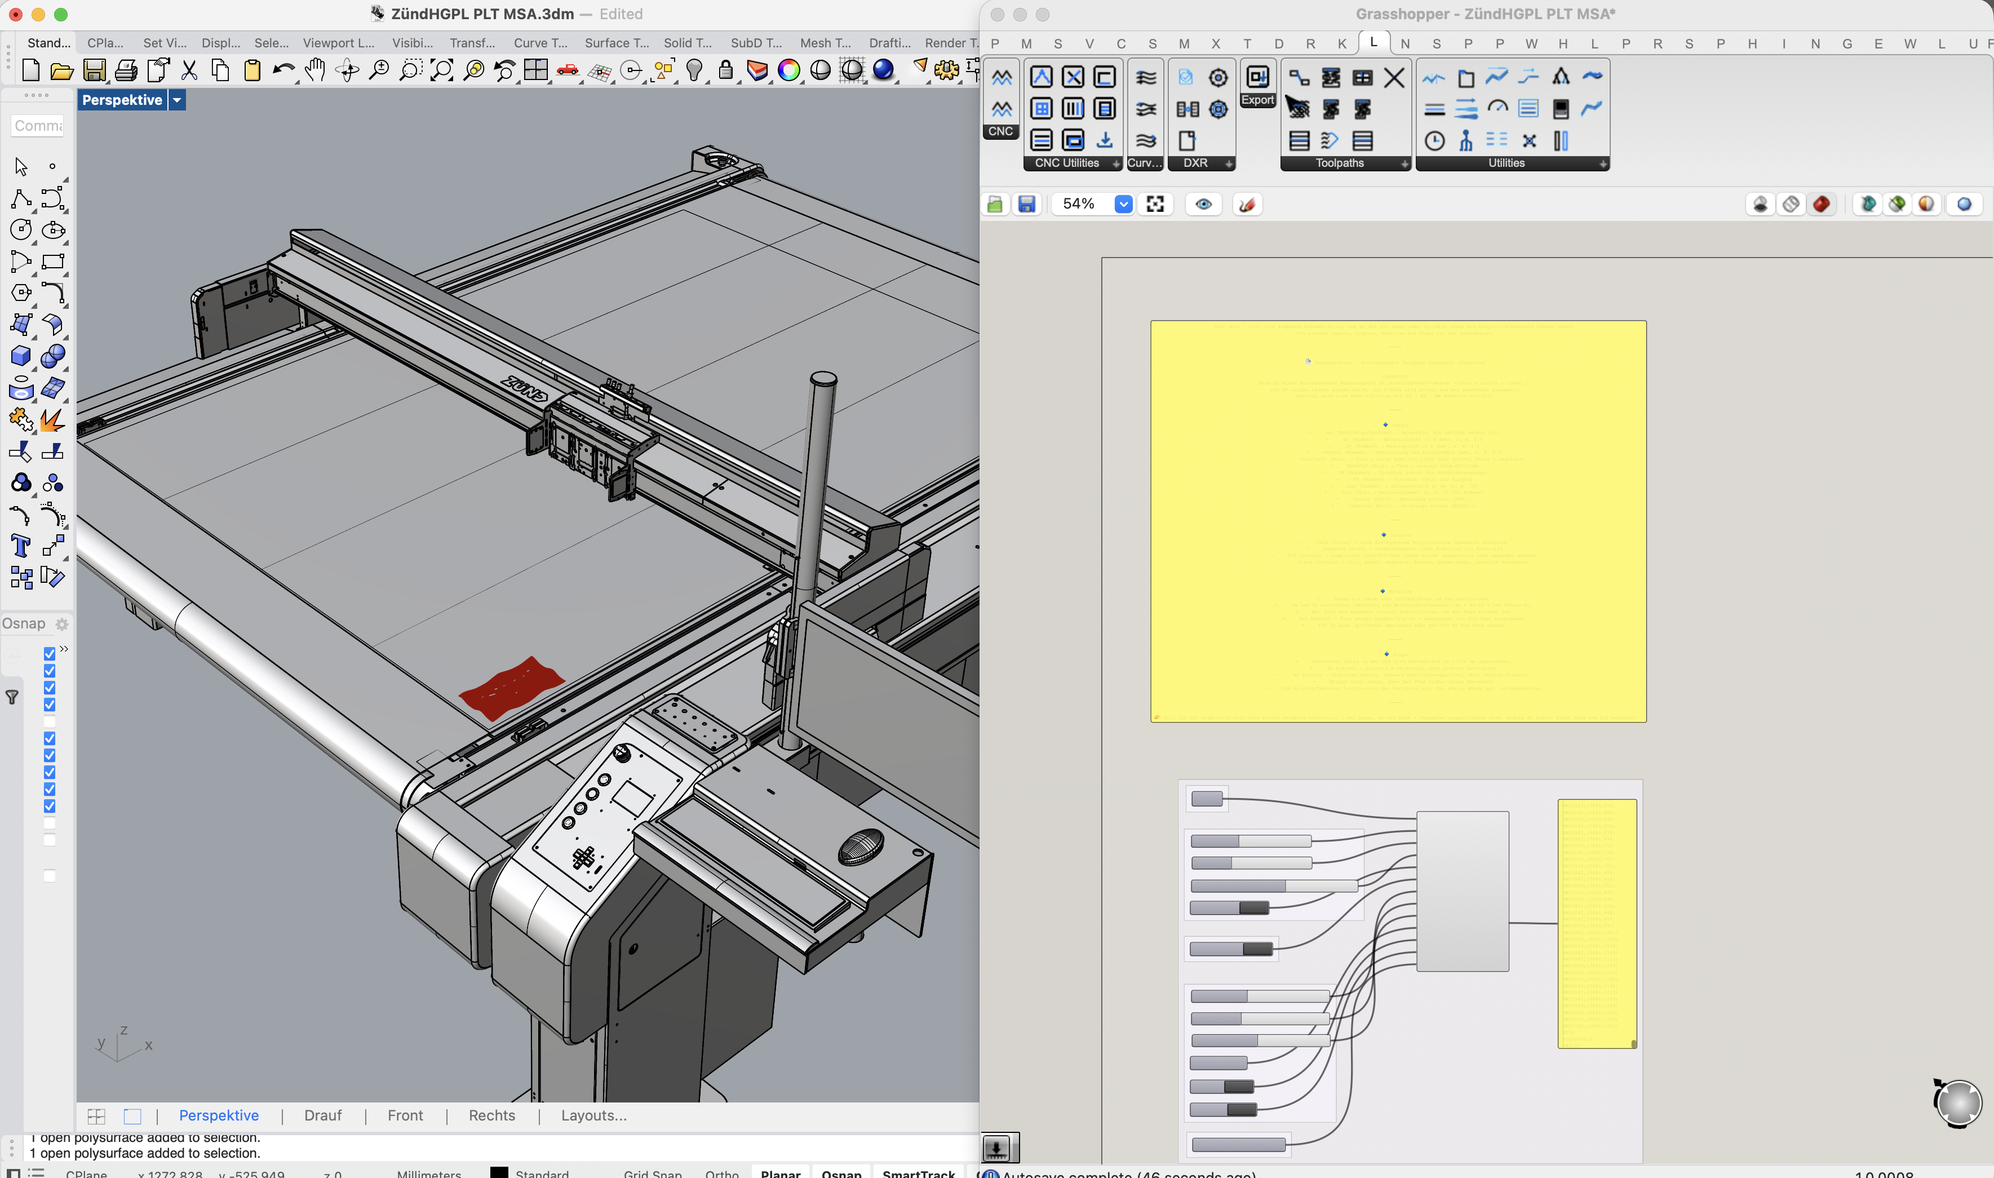Click the light bulb Hide icon

(x=694, y=70)
